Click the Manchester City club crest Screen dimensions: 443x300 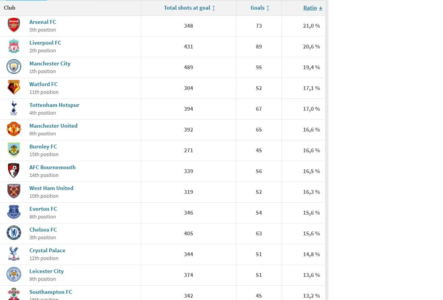[x=14, y=67]
